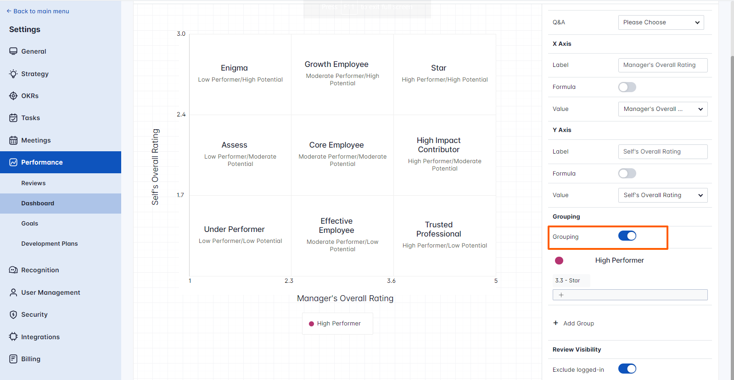
Task: Click the Integrations puzzle icon
Action: click(x=13, y=336)
